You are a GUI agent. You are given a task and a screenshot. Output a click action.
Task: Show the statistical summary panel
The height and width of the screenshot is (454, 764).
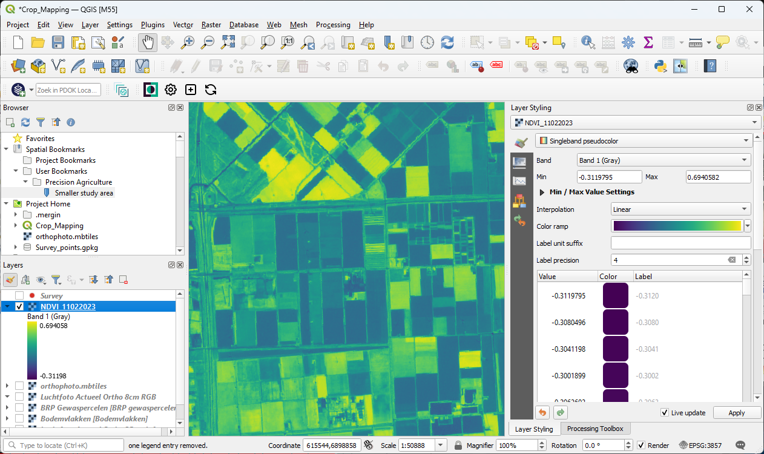click(649, 42)
